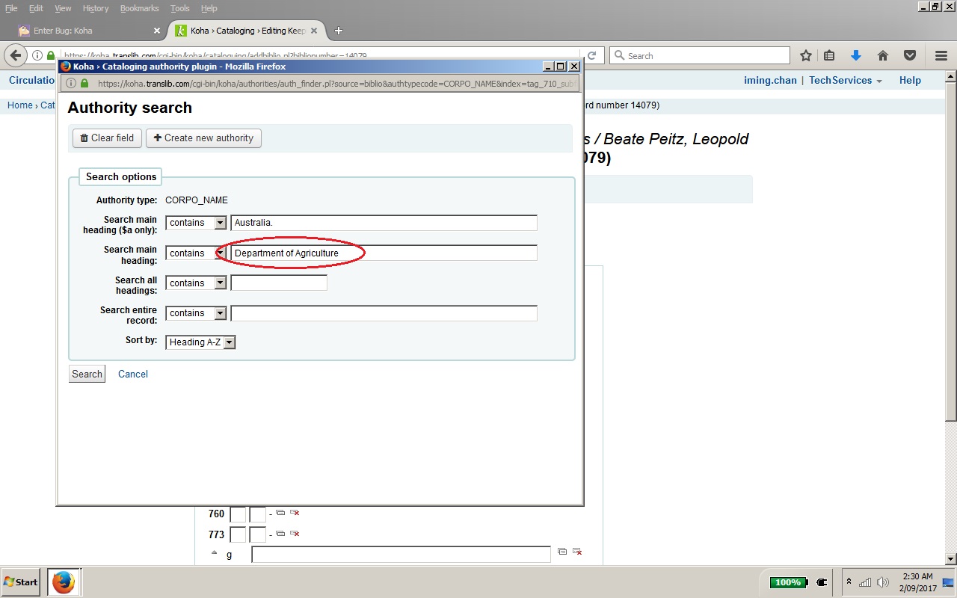This screenshot has width=957, height=598.
Task: Expand the Sort by 'Heading A-Z' dropdown
Action: (200, 342)
